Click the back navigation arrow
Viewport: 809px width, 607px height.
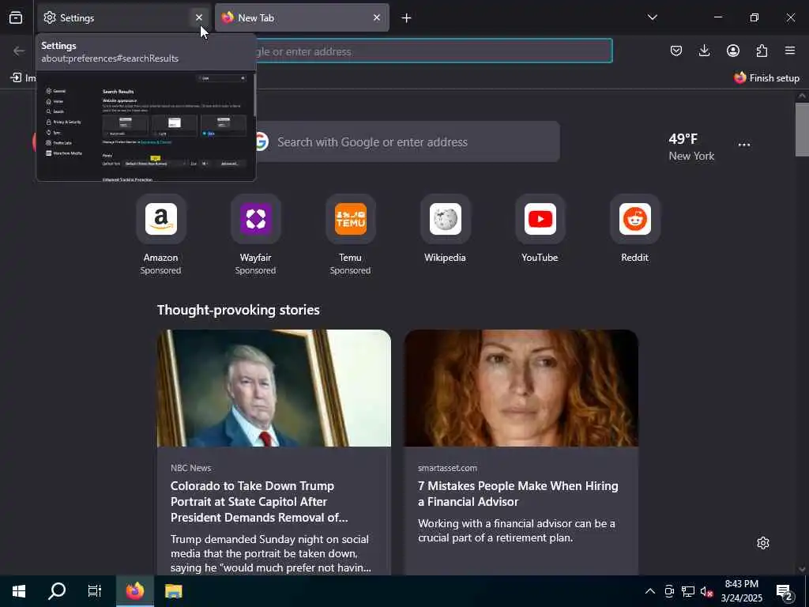click(x=19, y=51)
